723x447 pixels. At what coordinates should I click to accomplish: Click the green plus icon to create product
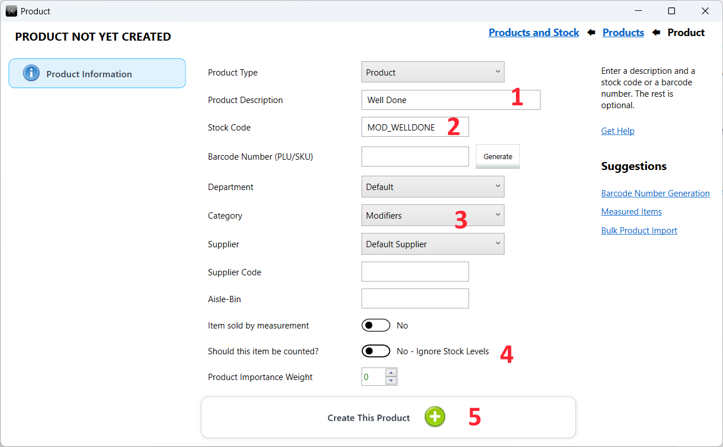pos(435,417)
